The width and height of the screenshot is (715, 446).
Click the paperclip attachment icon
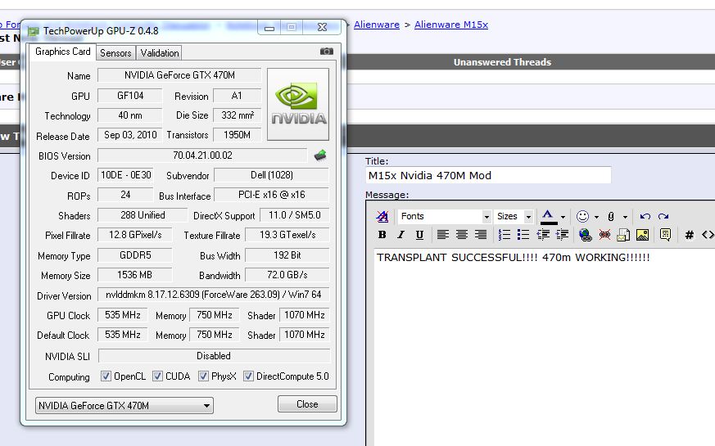[x=611, y=216]
